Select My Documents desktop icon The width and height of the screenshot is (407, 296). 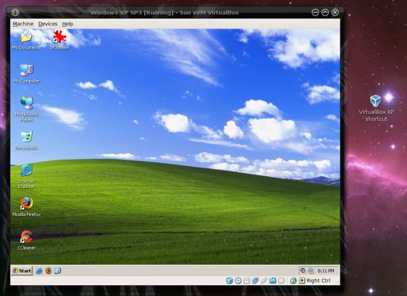(x=27, y=40)
